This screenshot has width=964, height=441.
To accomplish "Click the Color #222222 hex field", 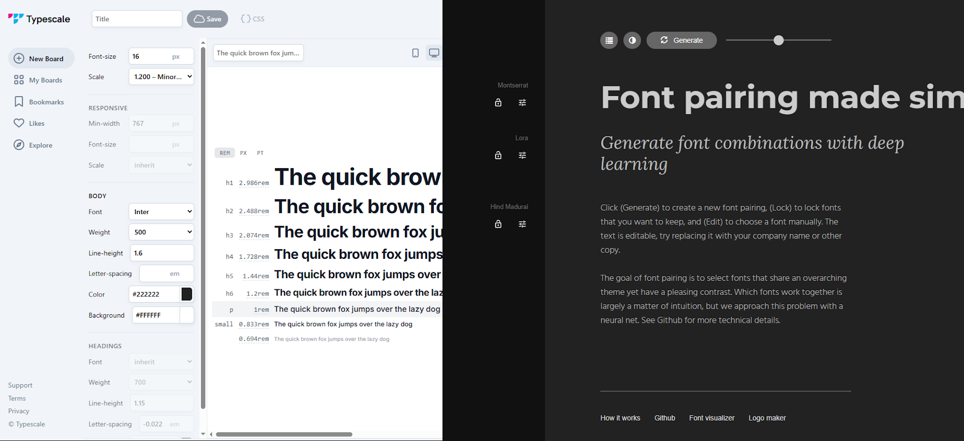I will pyautogui.click(x=154, y=294).
